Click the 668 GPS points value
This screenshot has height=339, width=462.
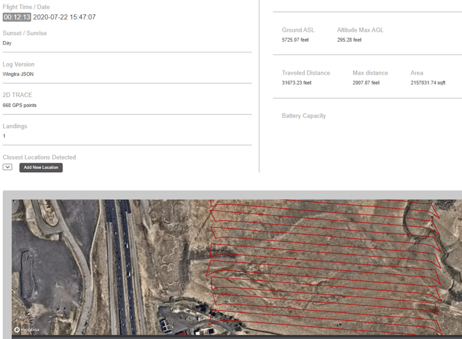tap(19, 106)
